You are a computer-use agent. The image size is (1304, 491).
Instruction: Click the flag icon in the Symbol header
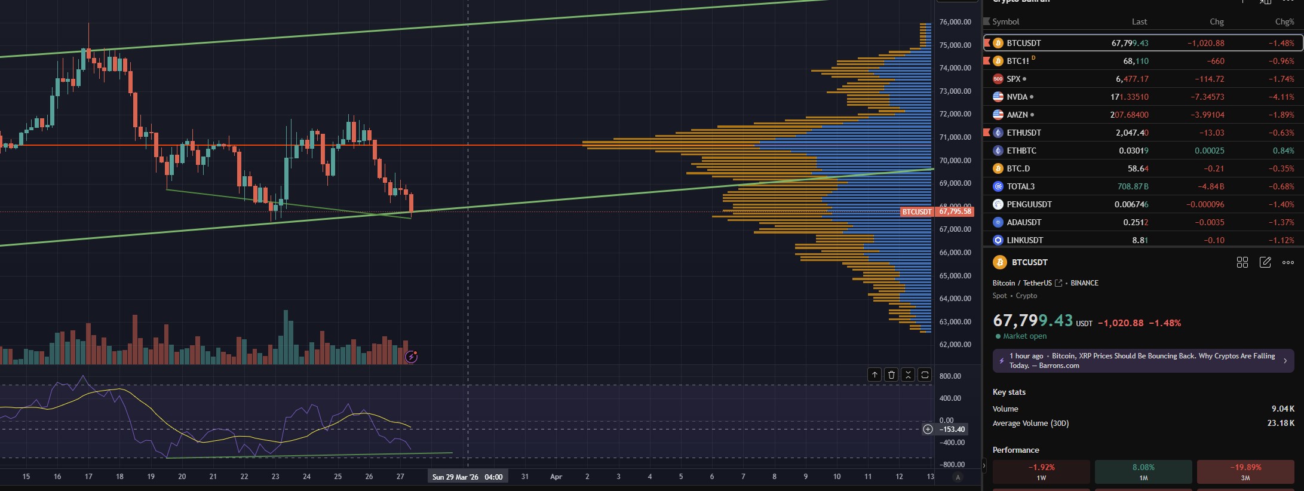click(x=987, y=22)
